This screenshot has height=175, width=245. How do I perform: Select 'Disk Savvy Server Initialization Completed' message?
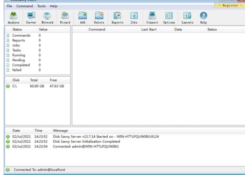pos(86,142)
